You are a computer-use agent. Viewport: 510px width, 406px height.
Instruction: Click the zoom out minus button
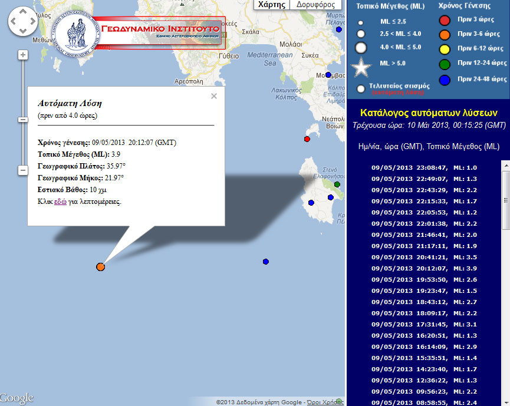point(23,170)
